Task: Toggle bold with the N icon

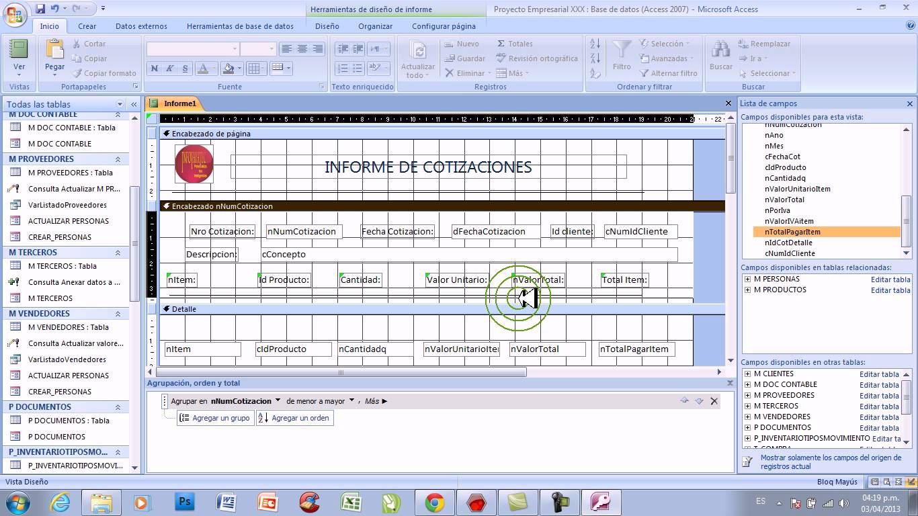Action: (x=154, y=69)
